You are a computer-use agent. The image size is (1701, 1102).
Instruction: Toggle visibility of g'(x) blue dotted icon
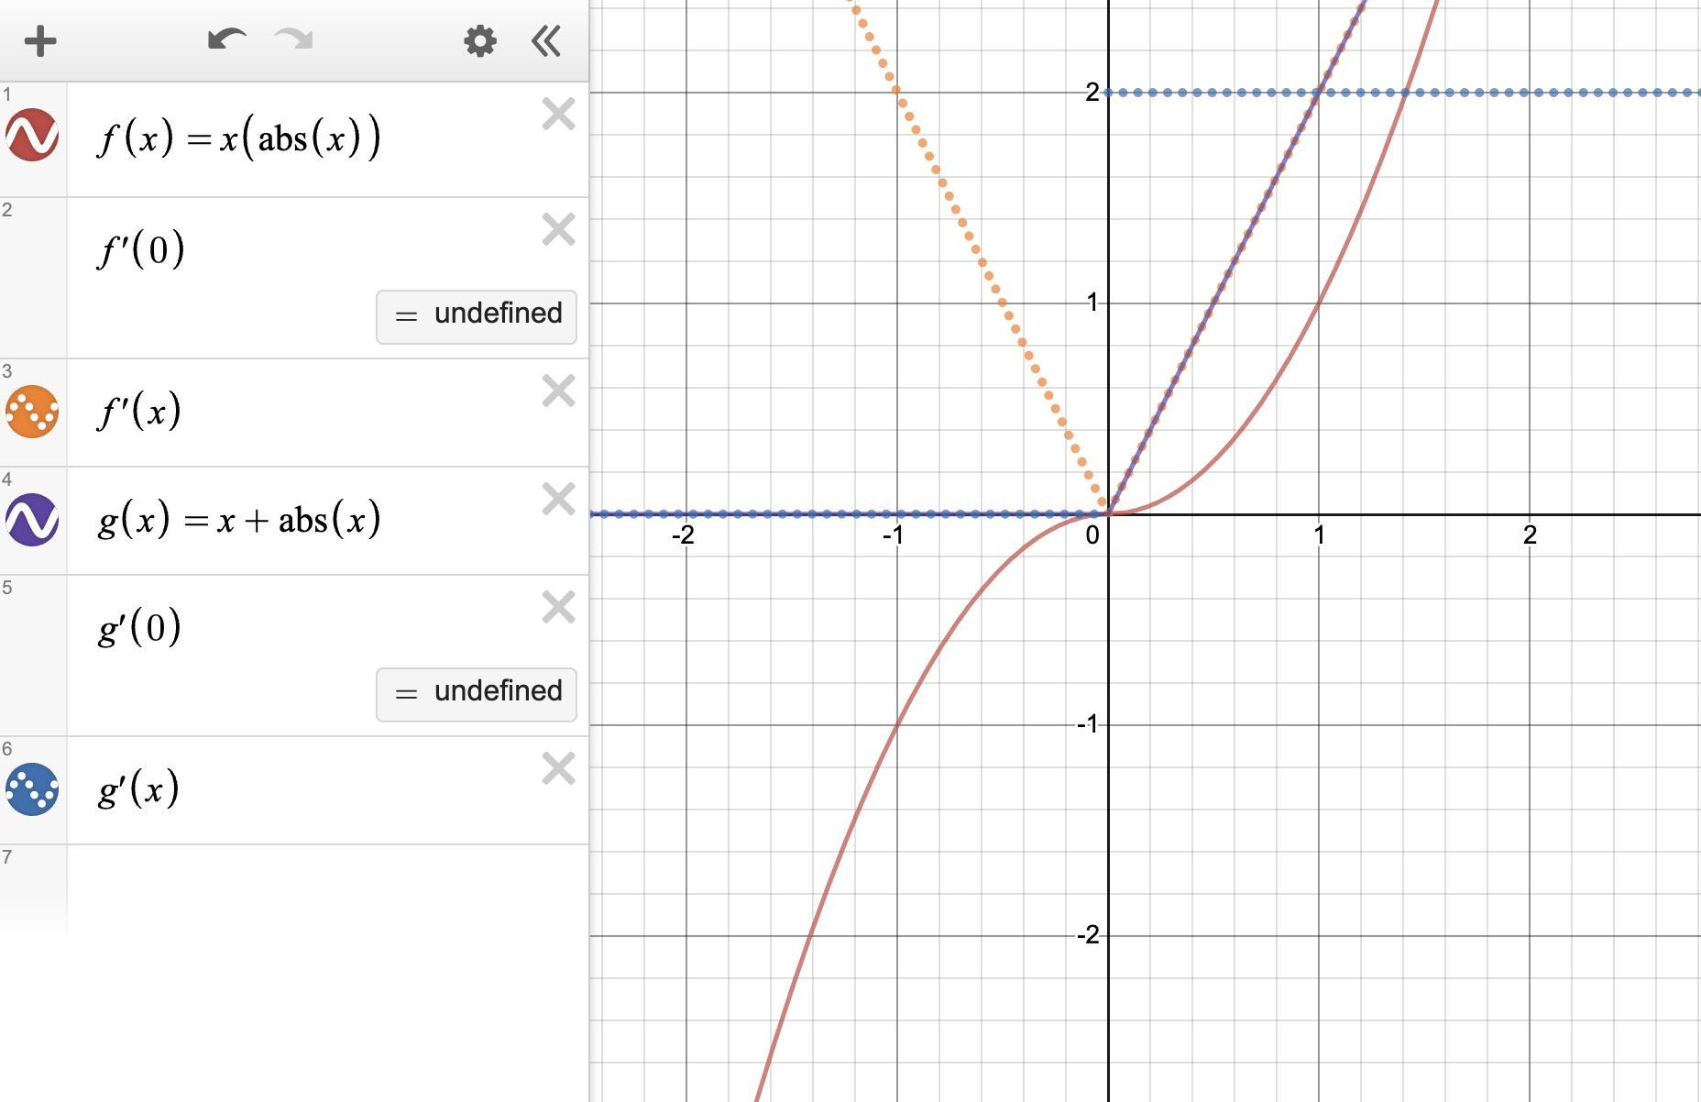(32, 789)
